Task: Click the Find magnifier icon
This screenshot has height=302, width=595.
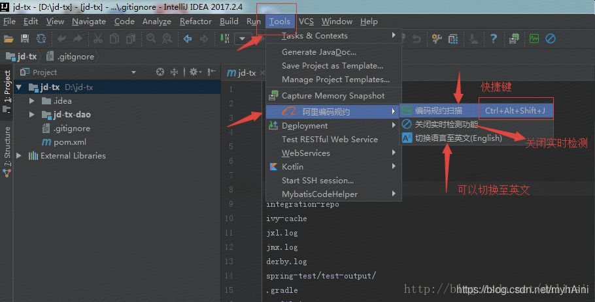Action: tap(151, 38)
